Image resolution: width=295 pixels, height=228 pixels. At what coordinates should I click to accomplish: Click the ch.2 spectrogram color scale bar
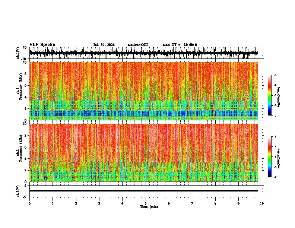(x=270, y=157)
